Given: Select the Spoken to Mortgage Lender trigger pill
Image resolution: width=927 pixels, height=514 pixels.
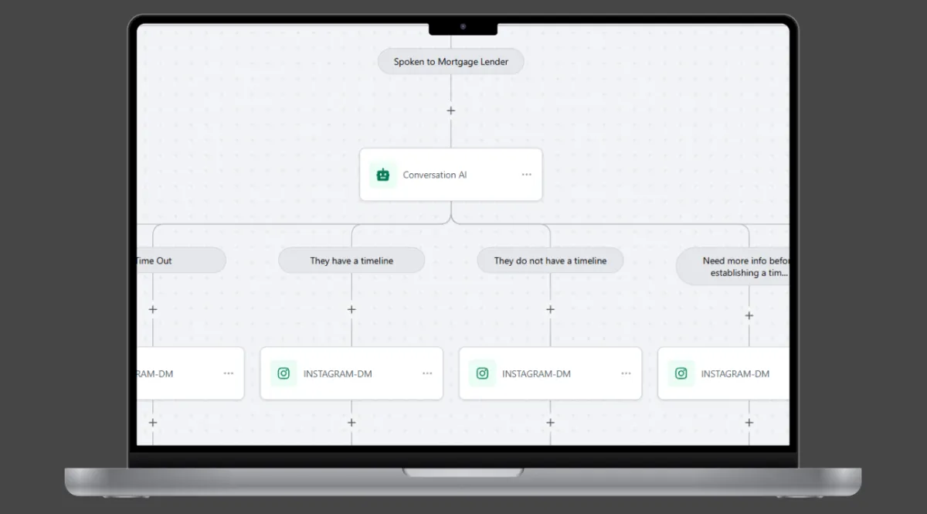Looking at the screenshot, I should tap(450, 62).
